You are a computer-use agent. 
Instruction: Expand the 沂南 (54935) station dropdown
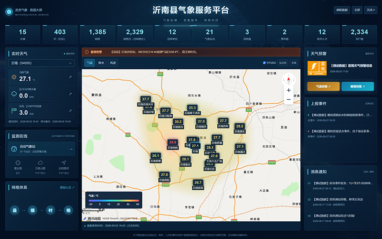pos(42,63)
